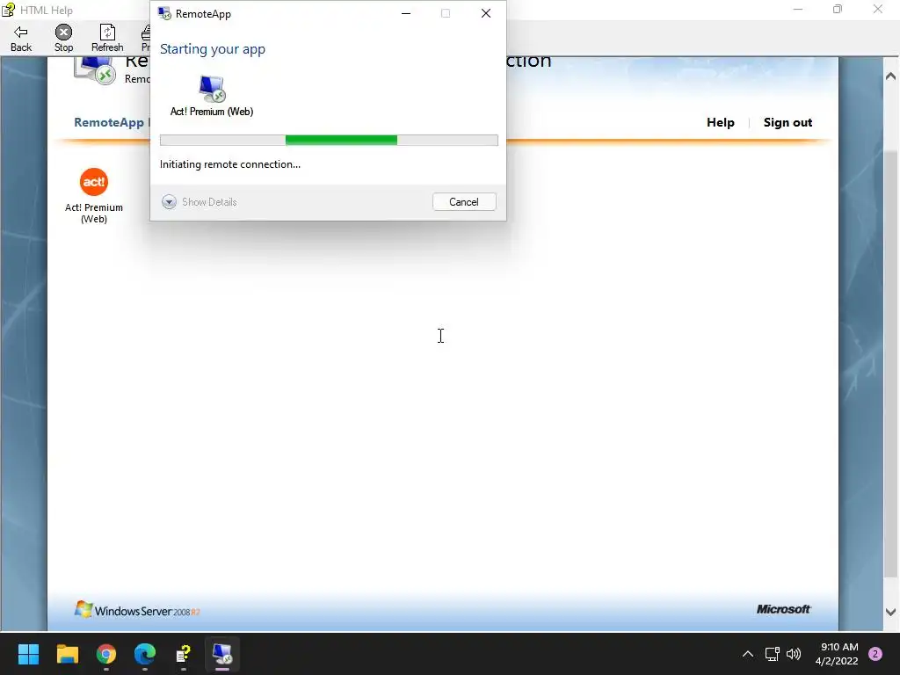Minimize the HTML Help window
The height and width of the screenshot is (675, 900).
point(798,9)
